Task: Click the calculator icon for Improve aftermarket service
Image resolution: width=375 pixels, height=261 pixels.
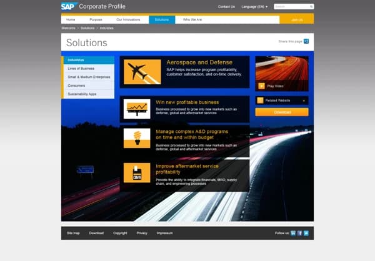Action: click(137, 173)
